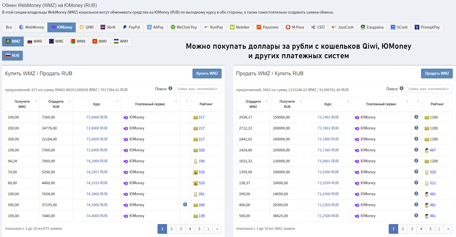Select the QIWI payment system filter
The width and height of the screenshot is (456, 237).
(x=86, y=27)
